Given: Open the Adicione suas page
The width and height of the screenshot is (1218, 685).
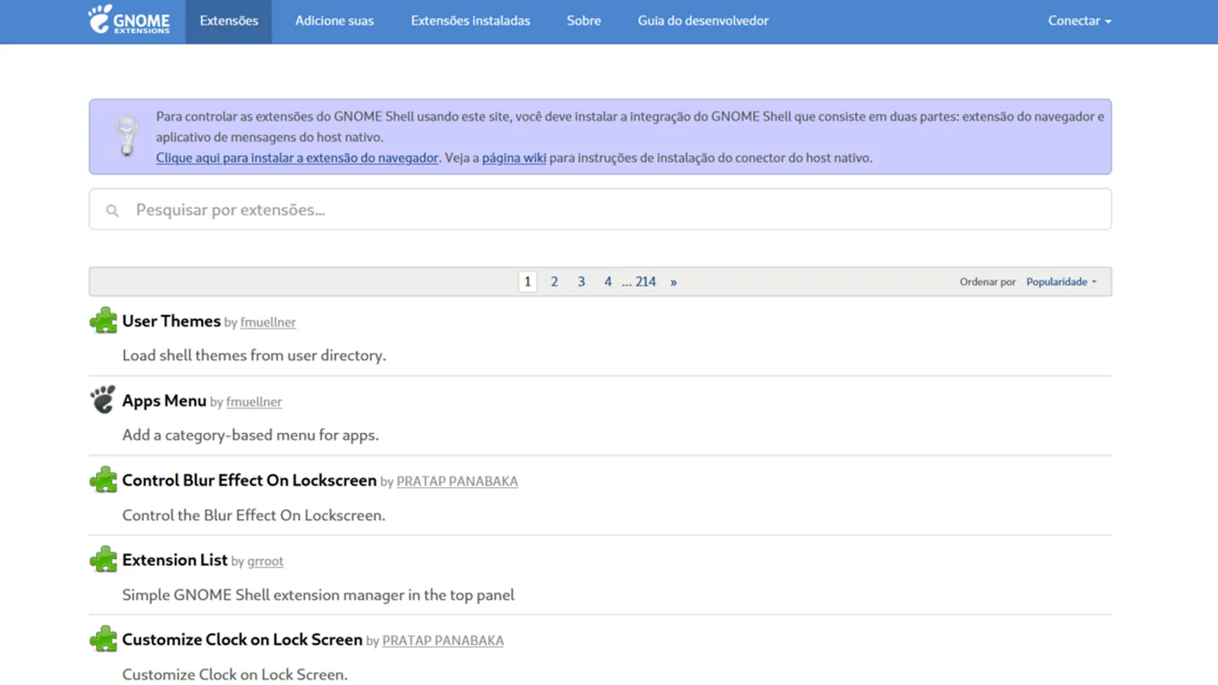Looking at the screenshot, I should click(x=334, y=21).
